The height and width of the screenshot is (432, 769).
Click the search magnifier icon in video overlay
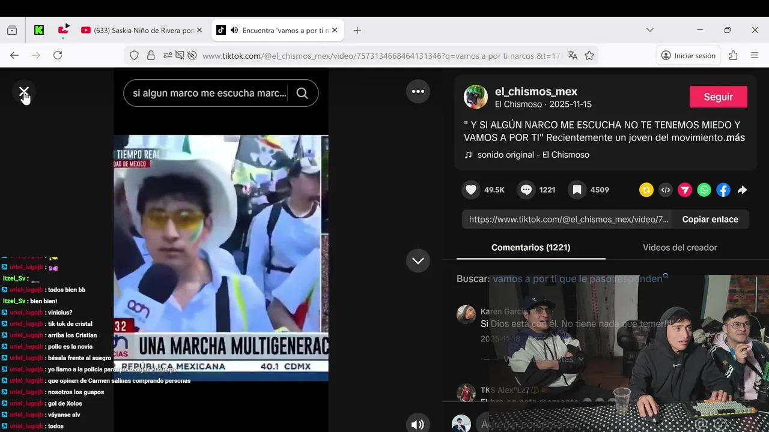tap(302, 93)
